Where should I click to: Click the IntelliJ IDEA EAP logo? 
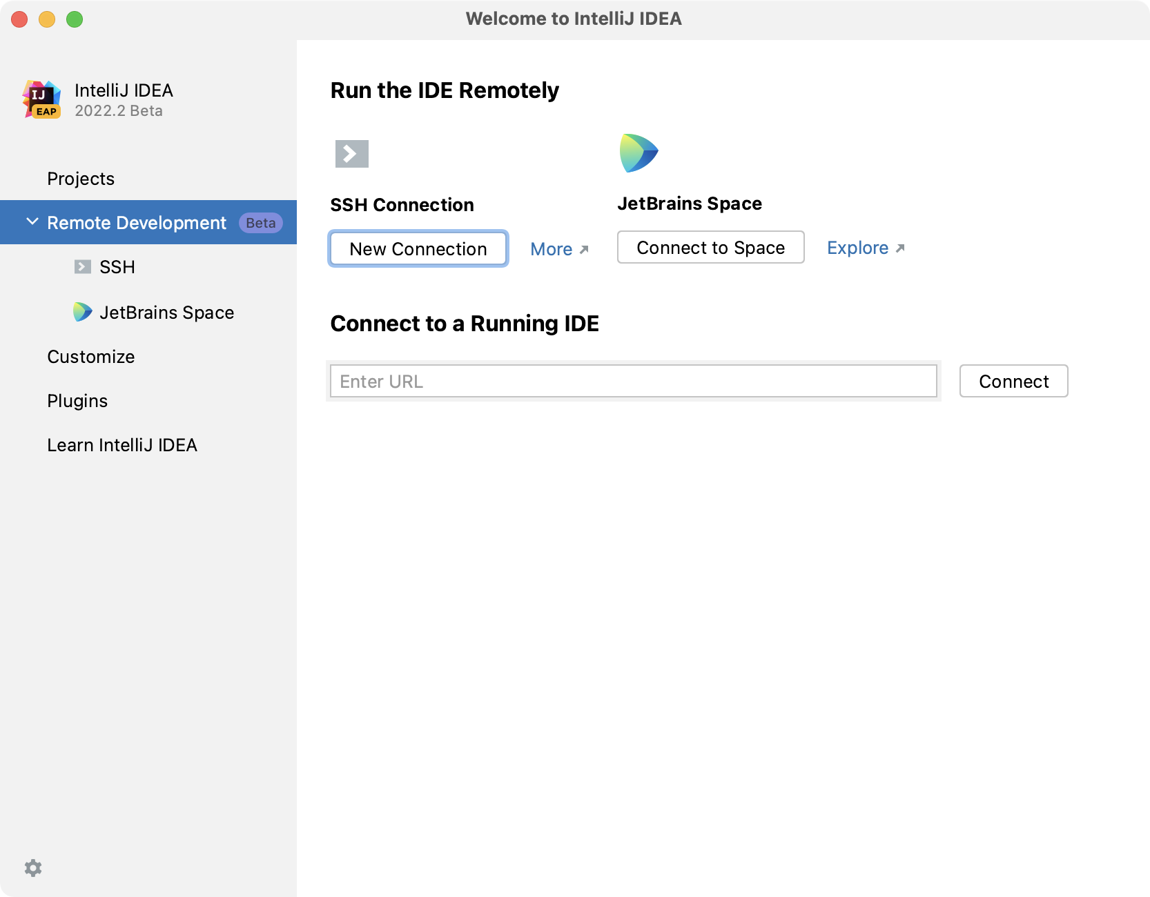(x=42, y=99)
